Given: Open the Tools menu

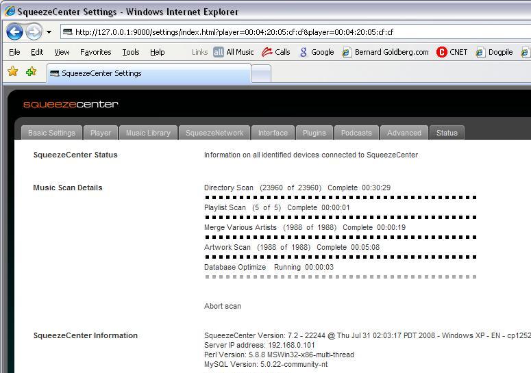Looking at the screenshot, I should (130, 52).
